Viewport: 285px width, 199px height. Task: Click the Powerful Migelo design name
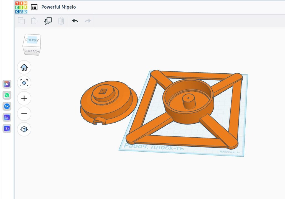(58, 7)
